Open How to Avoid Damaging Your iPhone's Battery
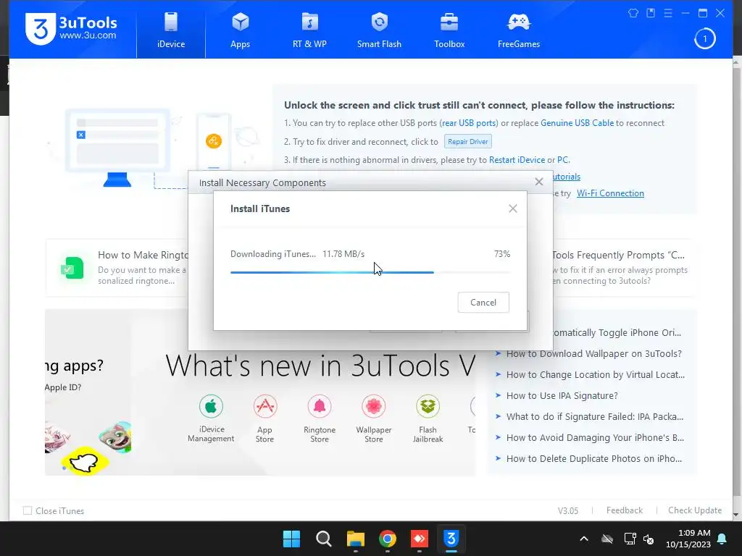 pos(595,437)
